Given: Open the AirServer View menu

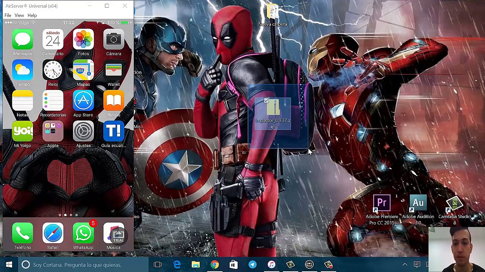Looking at the screenshot, I should pos(19,15).
